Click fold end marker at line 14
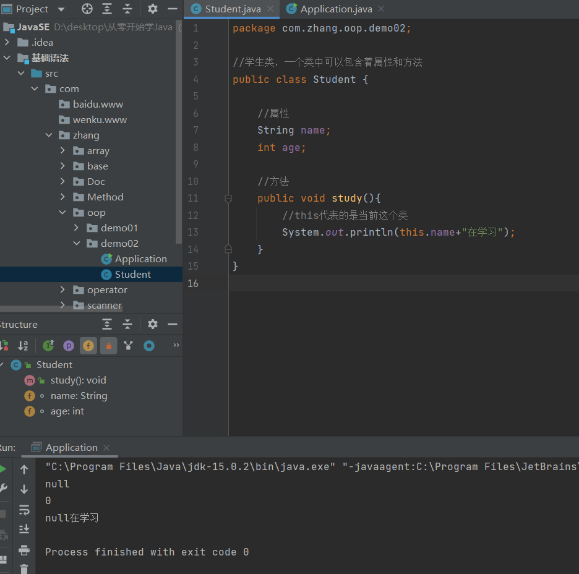 click(228, 249)
